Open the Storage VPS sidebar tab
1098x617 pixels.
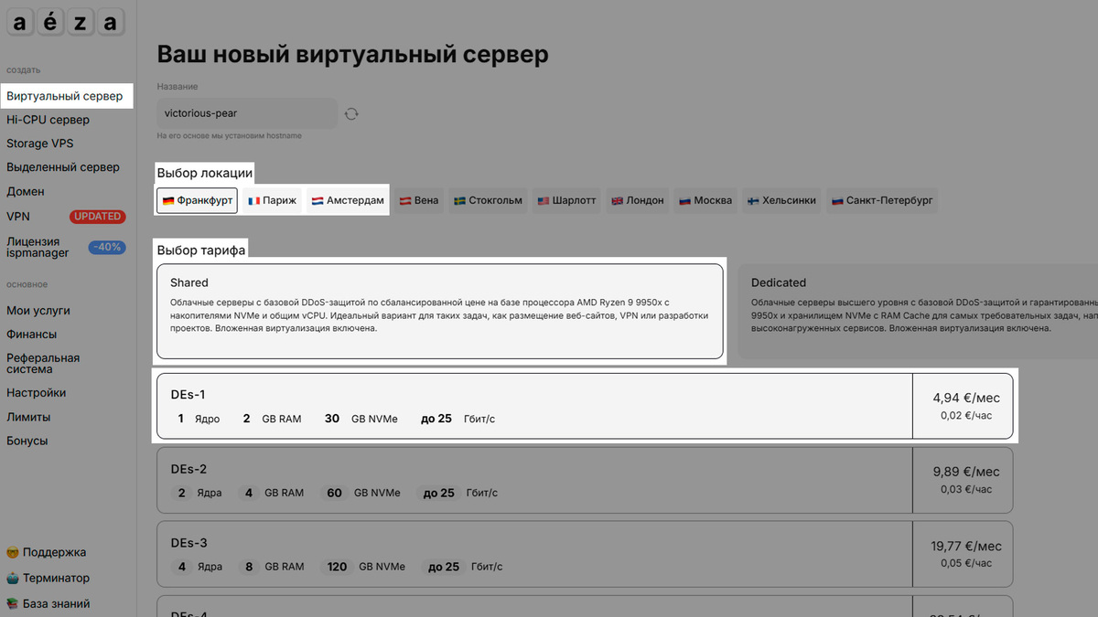40,144
